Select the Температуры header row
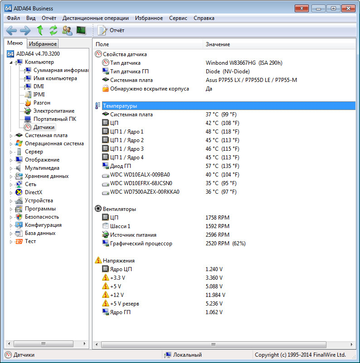The image size is (360, 363). coord(229,106)
